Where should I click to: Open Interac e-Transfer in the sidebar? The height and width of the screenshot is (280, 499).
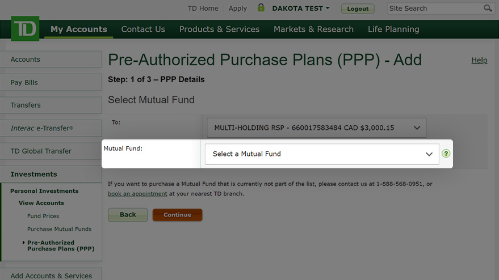click(x=51, y=128)
